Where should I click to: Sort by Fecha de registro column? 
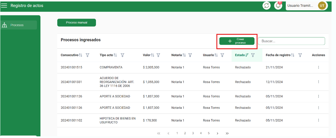coord(293,55)
